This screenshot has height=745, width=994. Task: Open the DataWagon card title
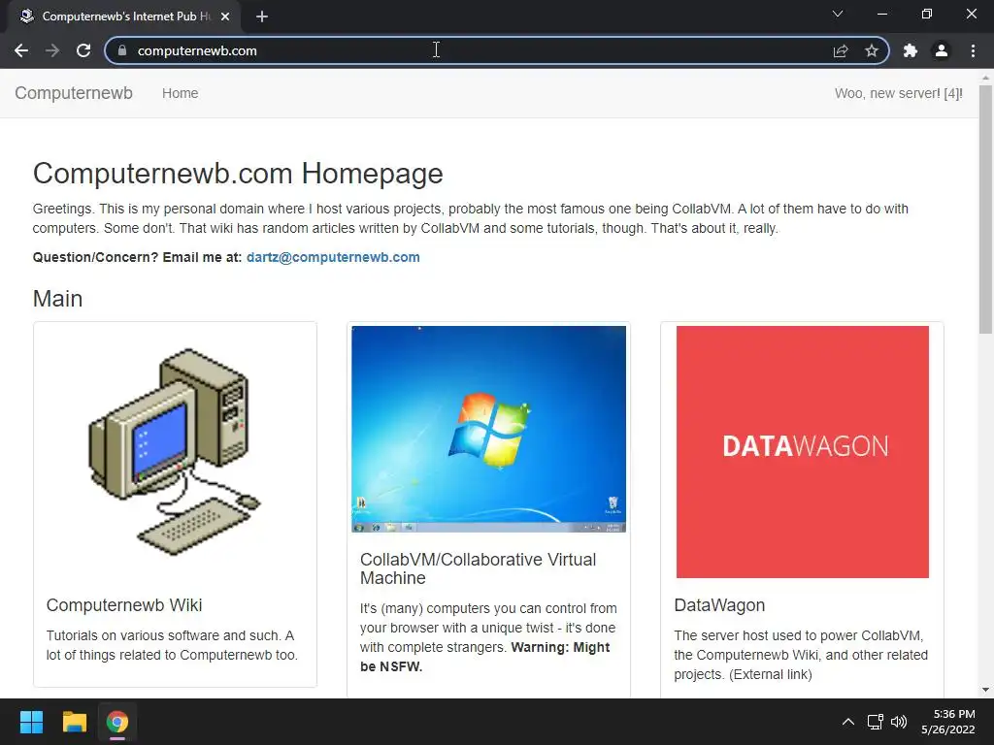coord(719,605)
